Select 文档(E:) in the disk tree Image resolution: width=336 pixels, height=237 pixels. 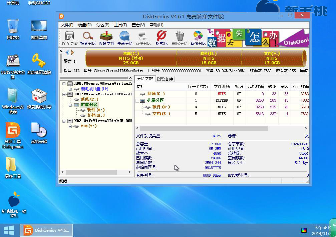click(x=95, y=115)
